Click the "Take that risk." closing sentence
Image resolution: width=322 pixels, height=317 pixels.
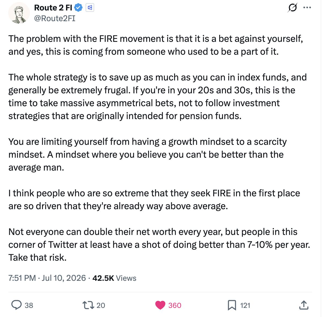[37, 257]
